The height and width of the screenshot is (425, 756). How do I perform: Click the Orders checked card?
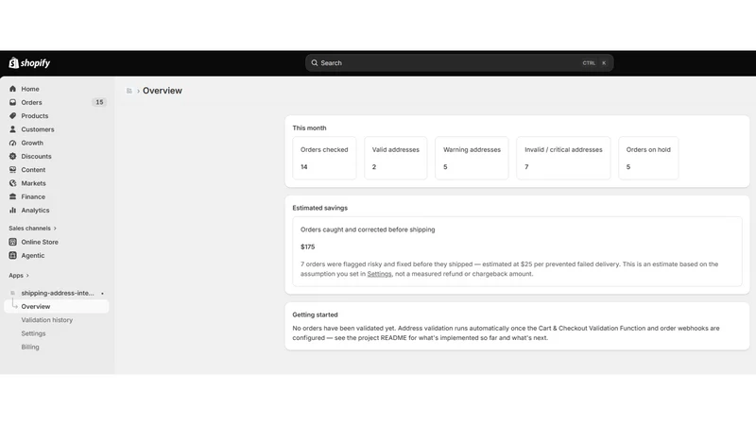324,158
